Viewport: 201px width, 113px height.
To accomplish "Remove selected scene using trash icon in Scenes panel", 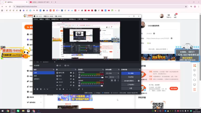I will coord(37,89).
